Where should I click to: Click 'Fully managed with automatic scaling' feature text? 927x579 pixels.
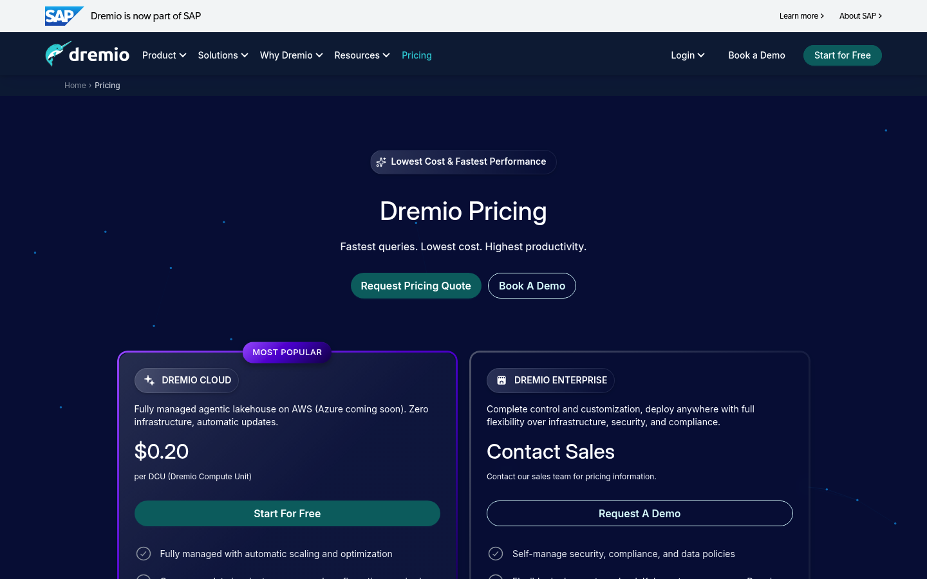276,554
